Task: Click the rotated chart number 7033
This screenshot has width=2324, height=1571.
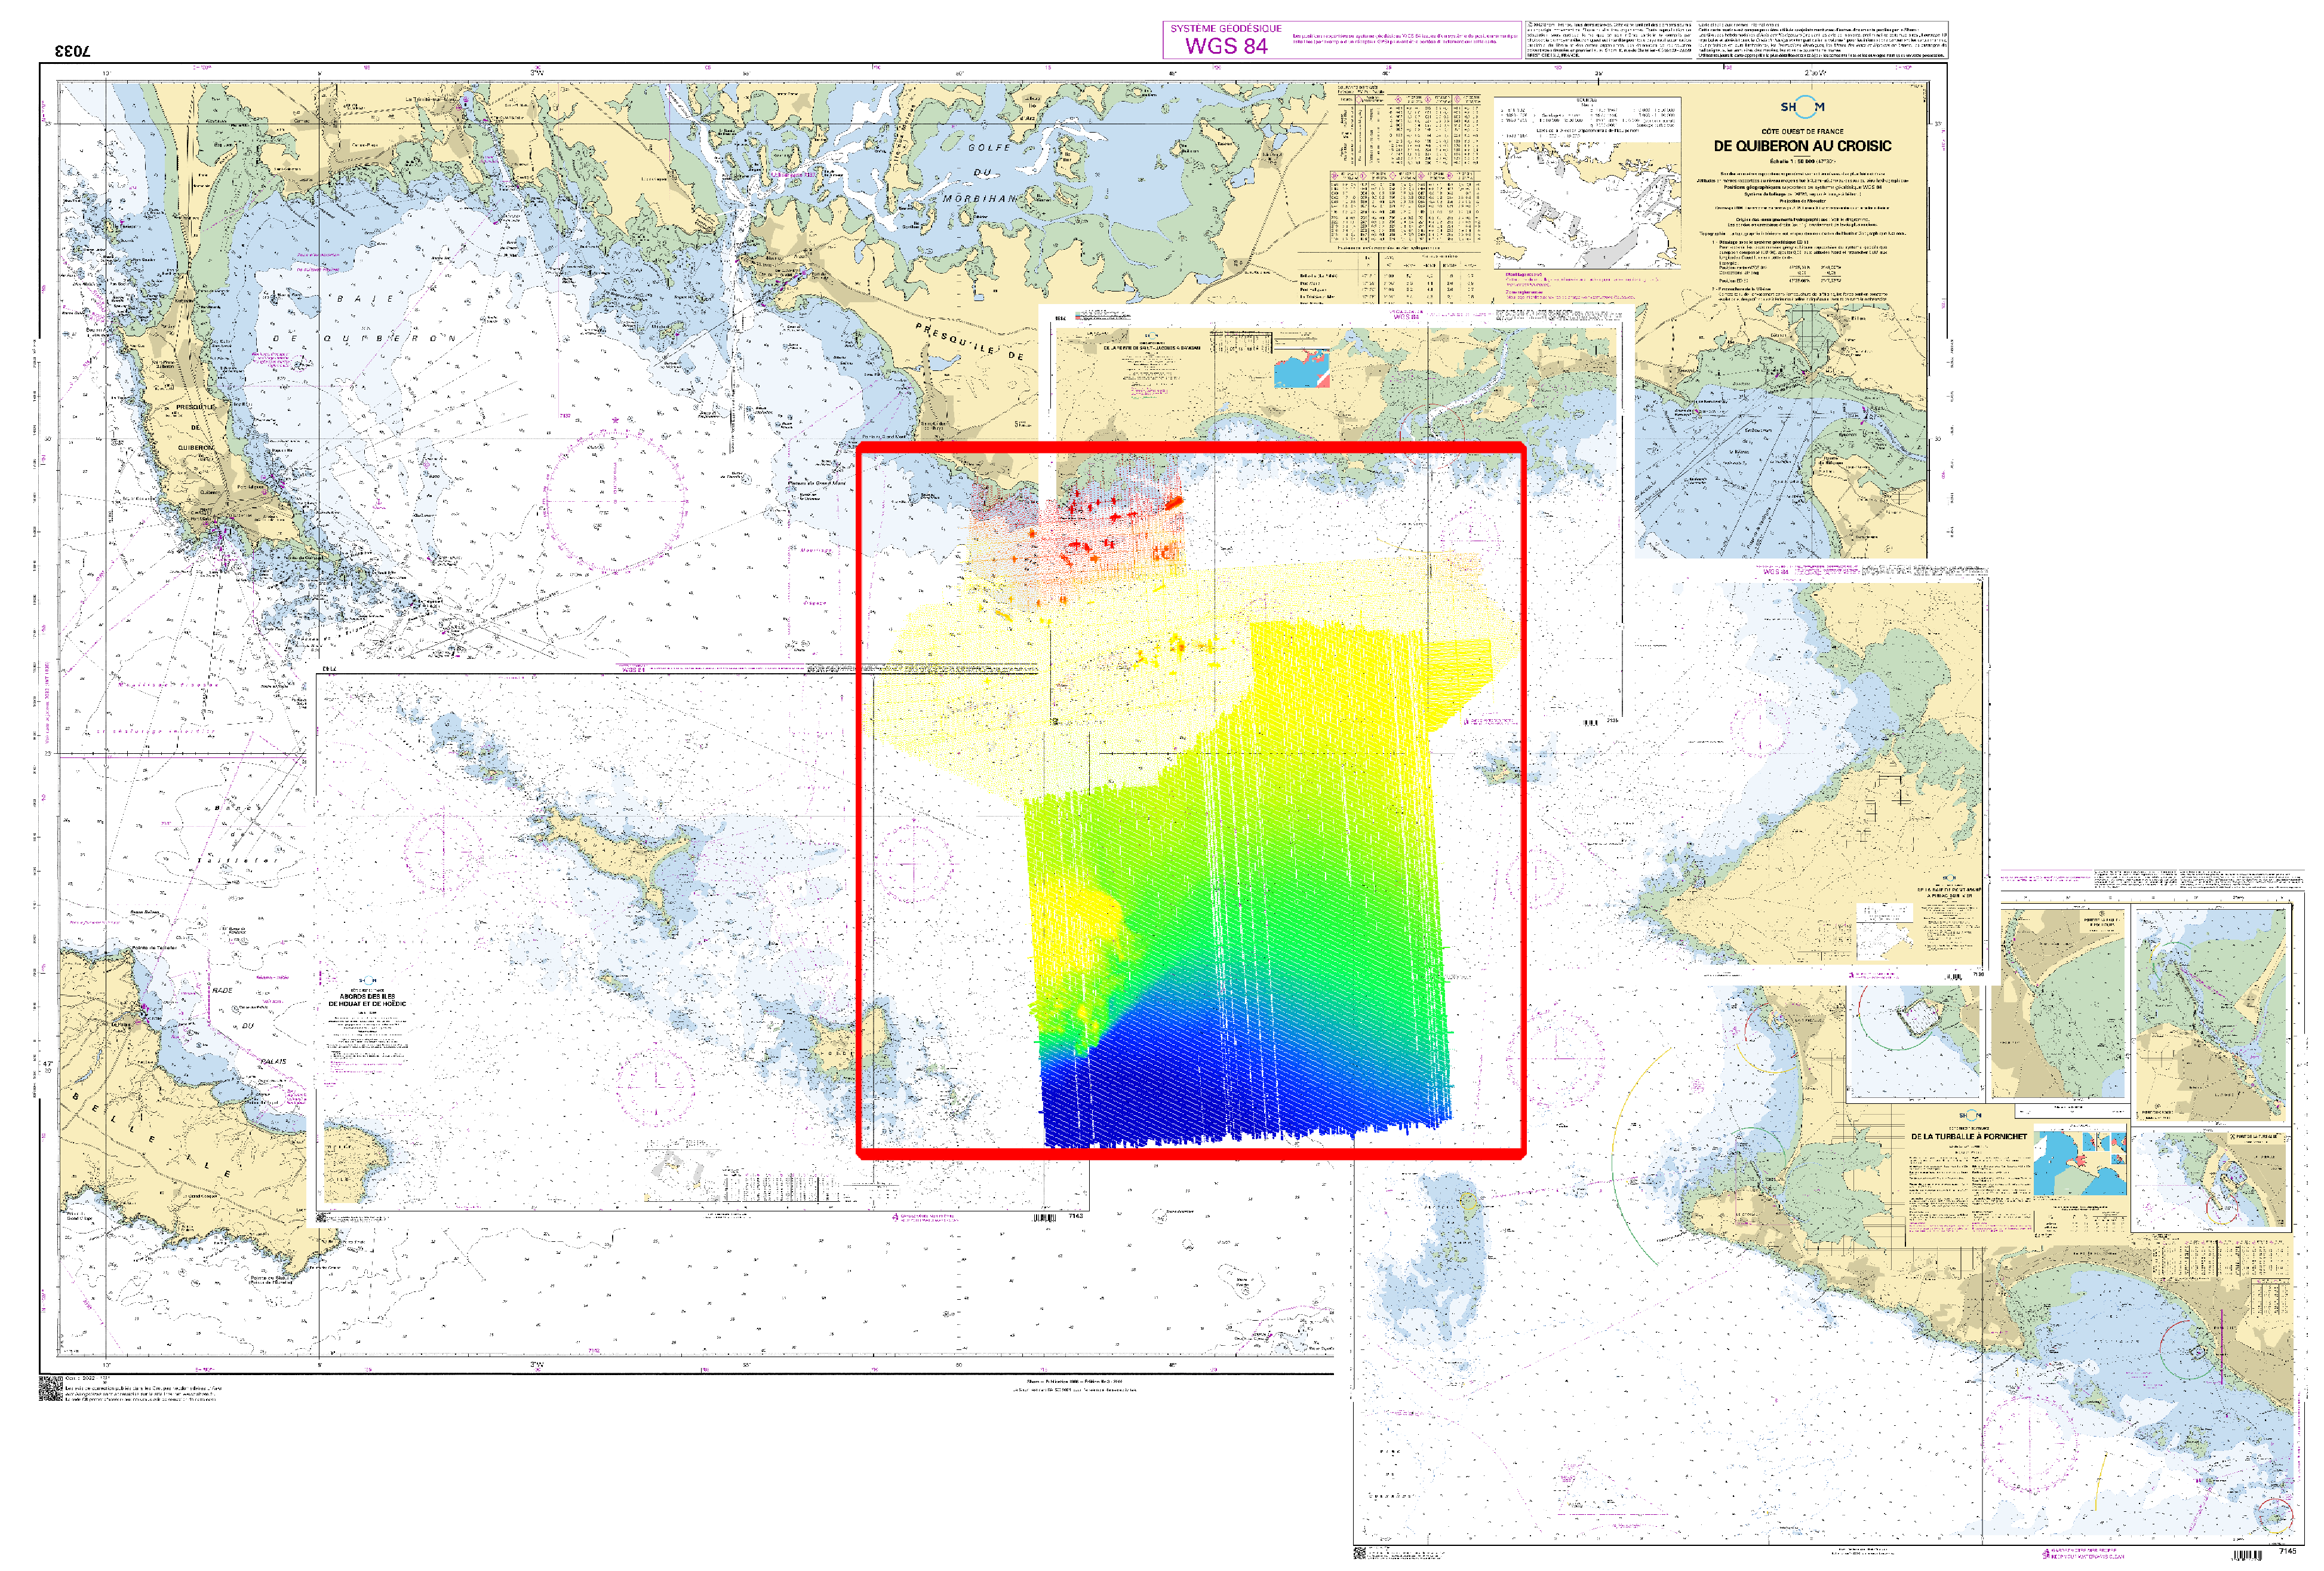Action: [x=72, y=50]
